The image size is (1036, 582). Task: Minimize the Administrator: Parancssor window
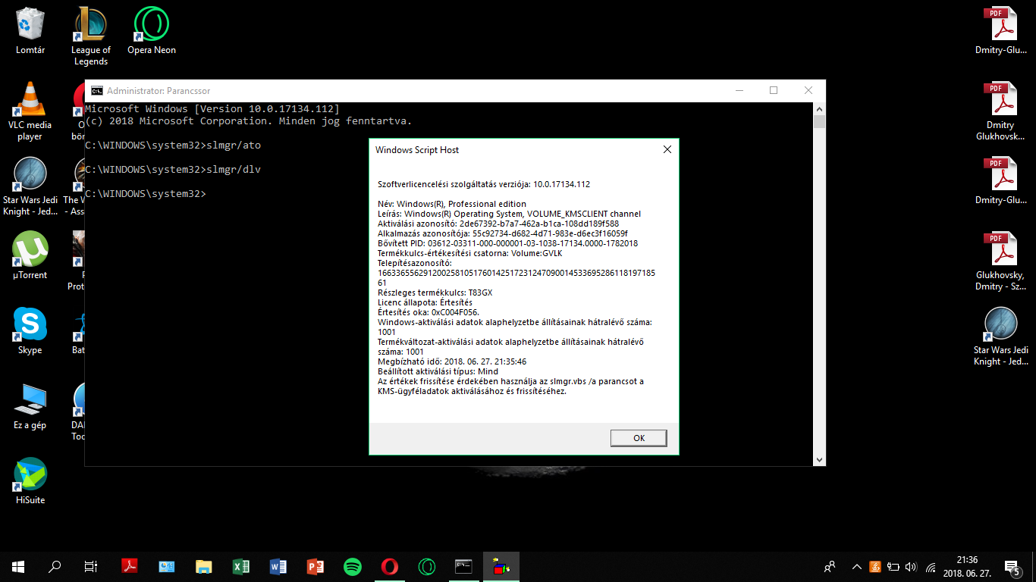(739, 90)
